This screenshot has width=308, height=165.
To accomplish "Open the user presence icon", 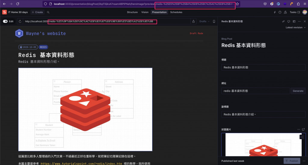I will tap(285, 12).
